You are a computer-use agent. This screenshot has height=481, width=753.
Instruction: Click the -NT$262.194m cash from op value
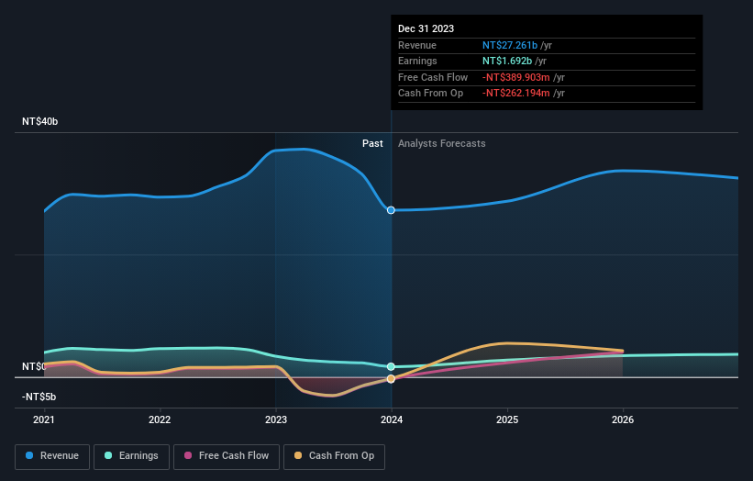click(516, 94)
